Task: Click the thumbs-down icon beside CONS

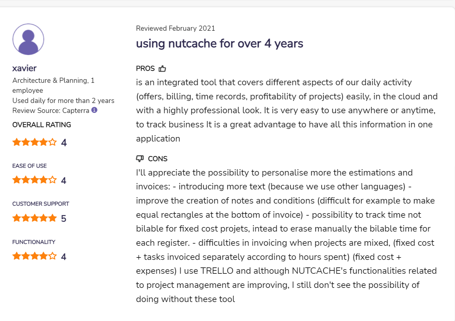Action: coord(140,158)
